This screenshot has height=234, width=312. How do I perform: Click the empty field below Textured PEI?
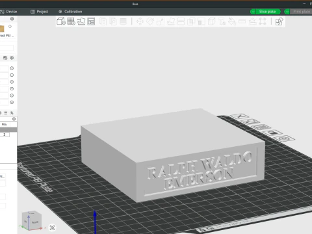pos(6,47)
